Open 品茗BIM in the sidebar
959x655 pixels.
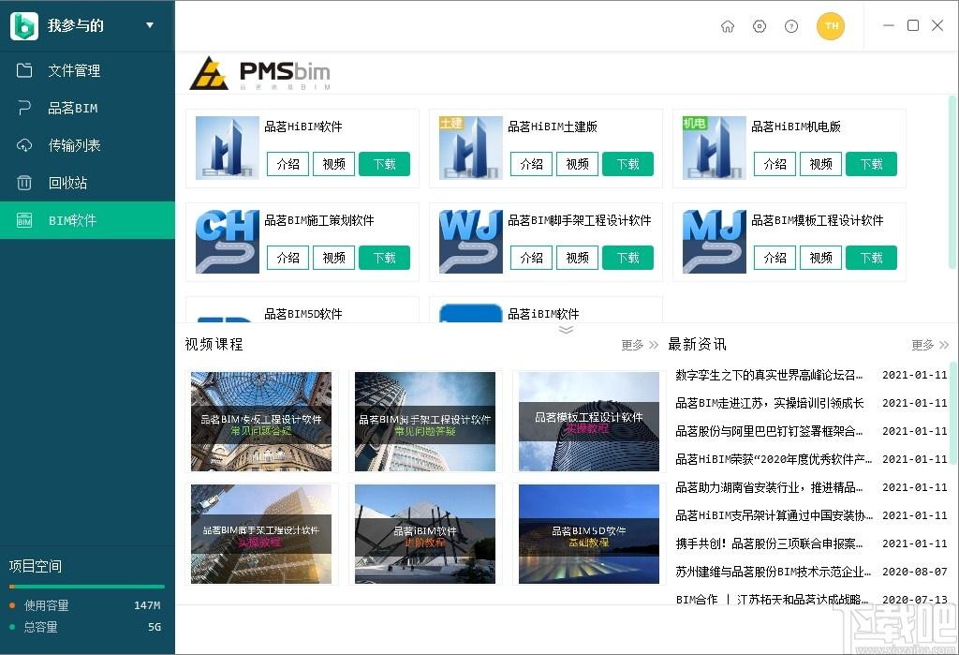point(87,108)
